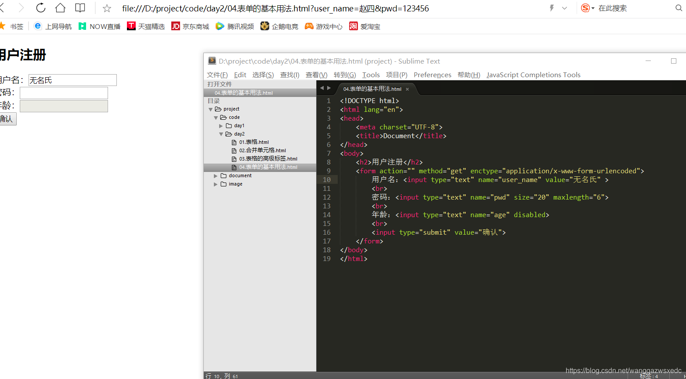Image resolution: width=686 pixels, height=379 pixels.
Task: Open Sublime 帮助(H) menu
Action: coord(469,75)
